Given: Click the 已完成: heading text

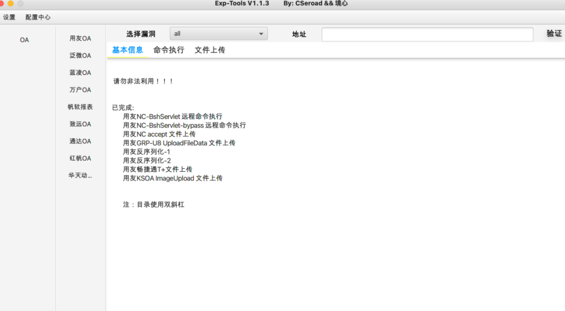Looking at the screenshot, I should click(123, 108).
